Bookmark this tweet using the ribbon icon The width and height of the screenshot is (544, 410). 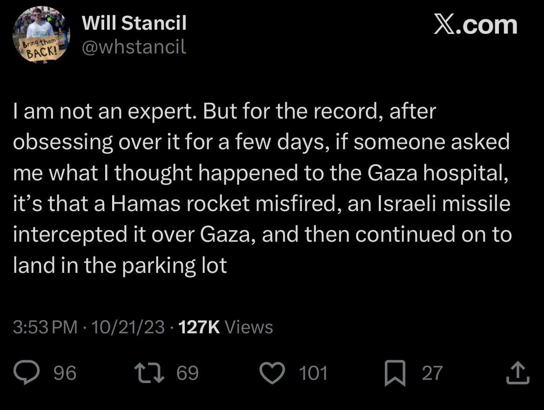(395, 373)
